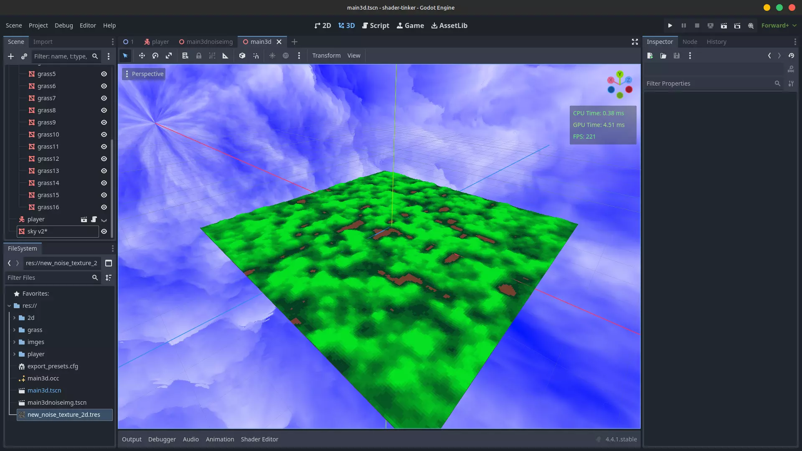This screenshot has height=451, width=802.
Task: Hide the sky v2 node
Action: [104, 231]
